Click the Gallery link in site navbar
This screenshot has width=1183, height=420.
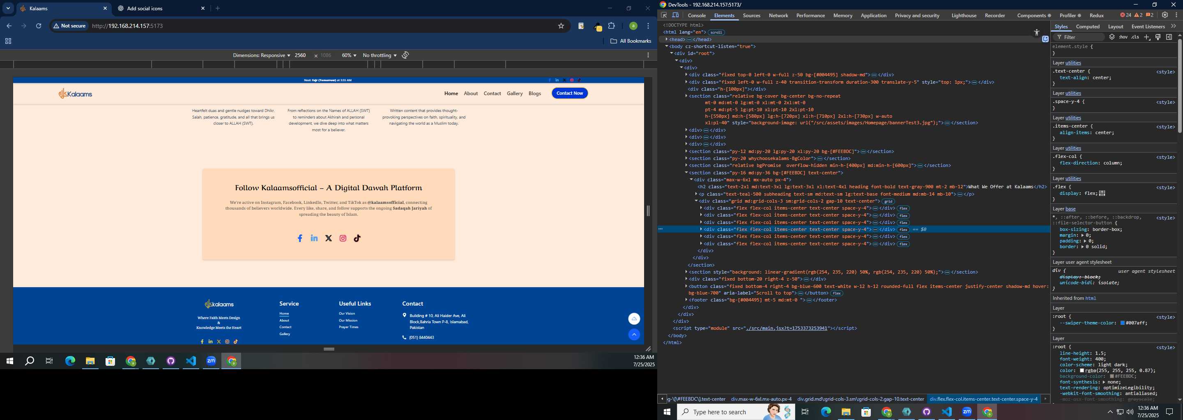pos(515,94)
